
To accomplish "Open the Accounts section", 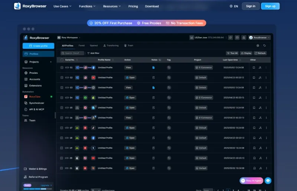I will (32, 79).
